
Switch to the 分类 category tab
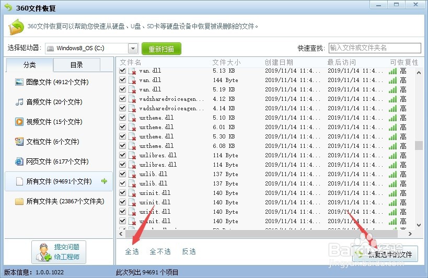[29, 65]
